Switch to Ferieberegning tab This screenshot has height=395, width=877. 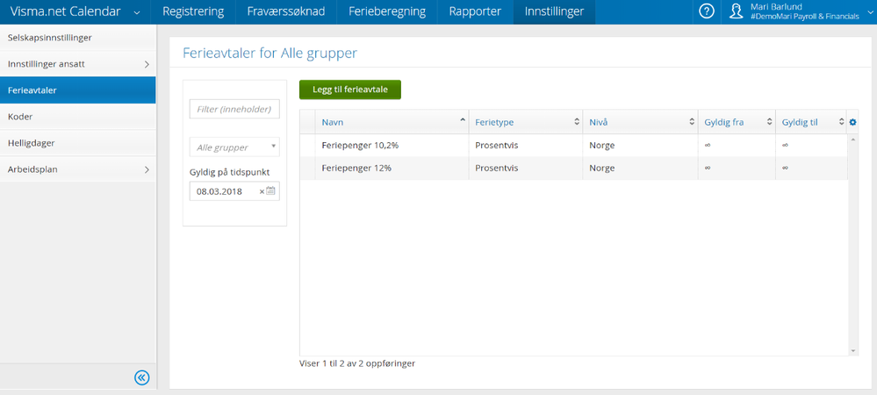click(x=387, y=11)
